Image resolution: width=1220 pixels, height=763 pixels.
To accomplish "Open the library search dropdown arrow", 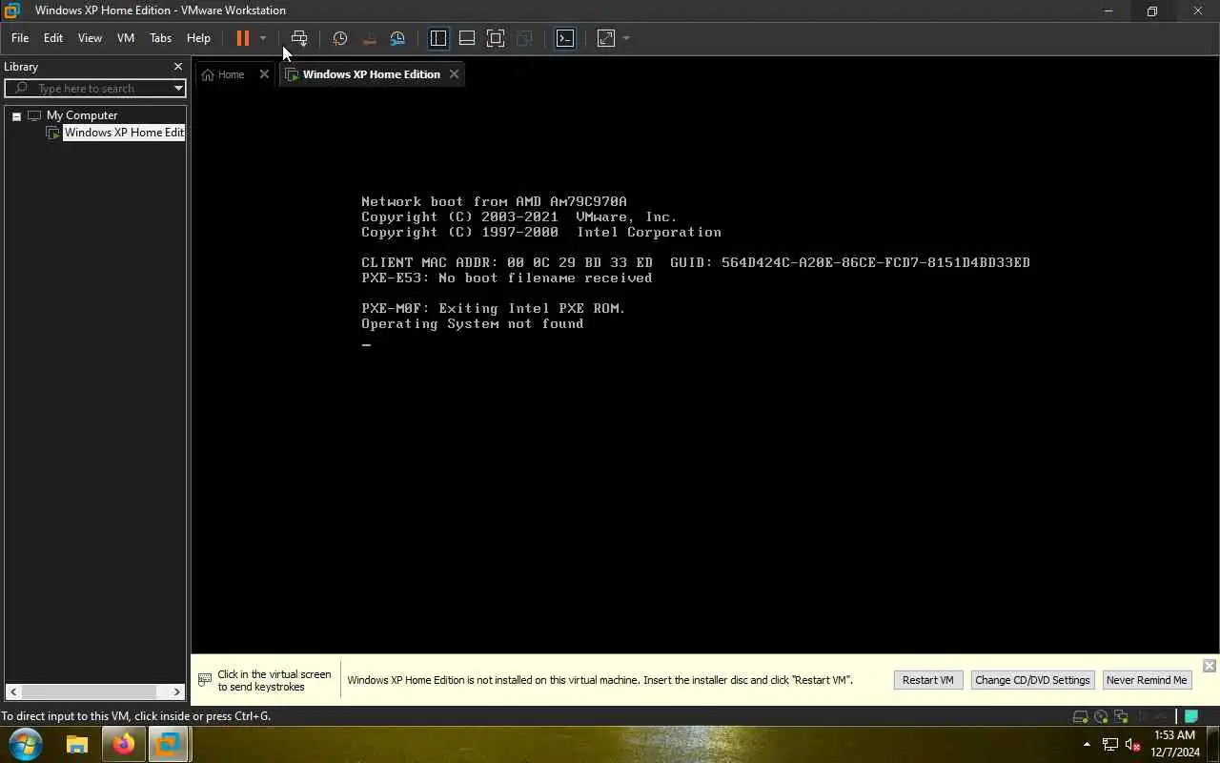I will click(x=178, y=89).
